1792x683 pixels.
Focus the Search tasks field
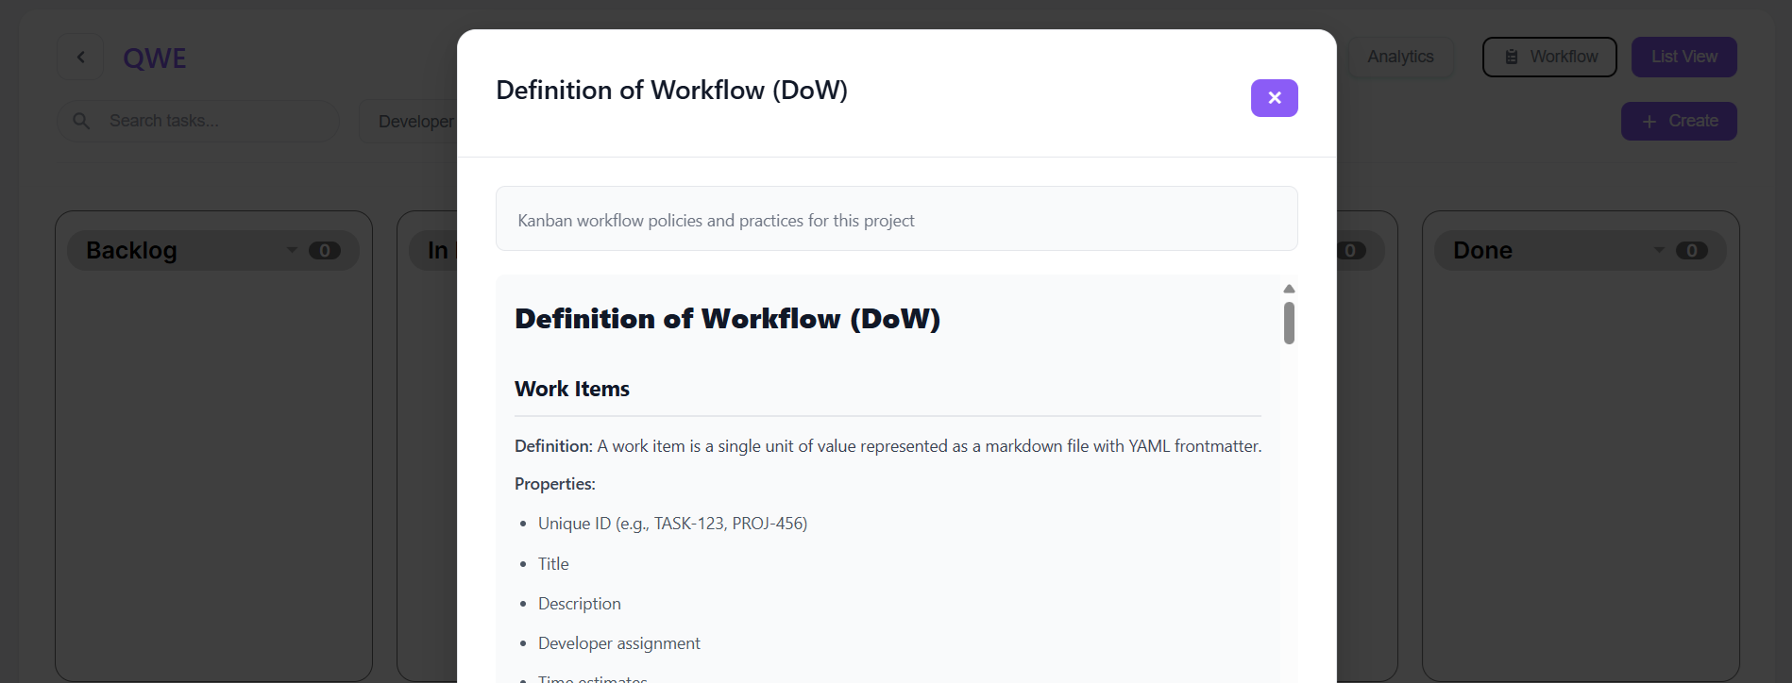pos(217,121)
